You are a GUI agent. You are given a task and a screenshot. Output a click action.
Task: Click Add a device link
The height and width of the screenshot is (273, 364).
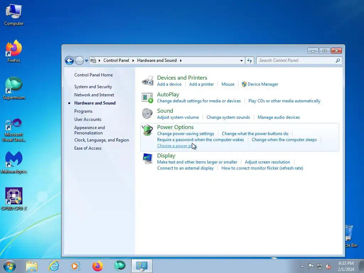(x=169, y=84)
